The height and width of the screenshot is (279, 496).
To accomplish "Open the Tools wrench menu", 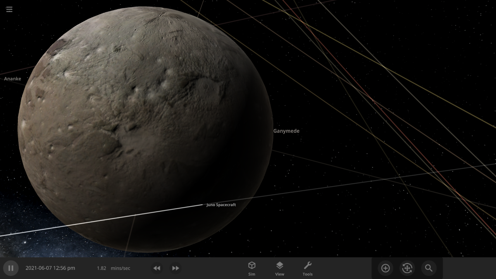I will click(308, 268).
